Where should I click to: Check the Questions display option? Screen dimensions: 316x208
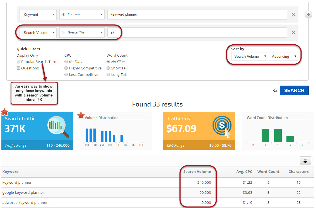click(x=18, y=68)
